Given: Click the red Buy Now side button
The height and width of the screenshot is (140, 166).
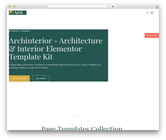Looking at the screenshot, I should (152, 35).
